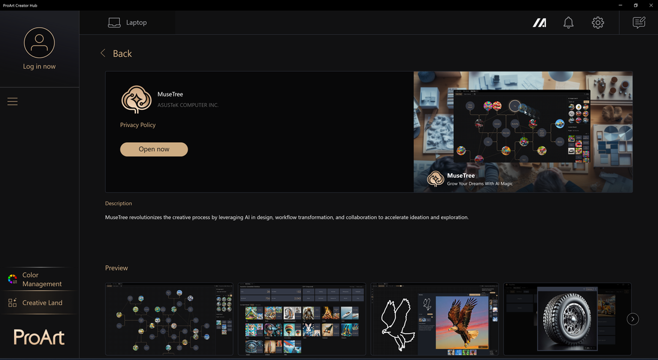The image size is (658, 360).
Task: Open the image gallery preview thumbnail
Action: (301, 319)
